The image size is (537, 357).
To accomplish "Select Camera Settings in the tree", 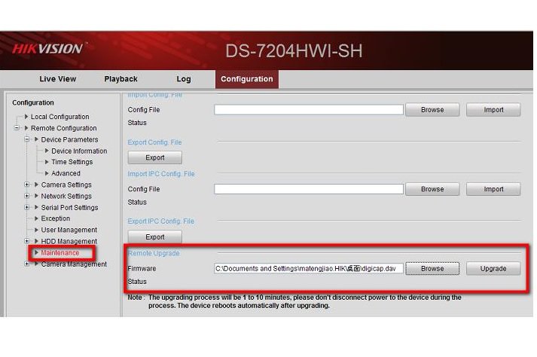I will pyautogui.click(x=66, y=185).
